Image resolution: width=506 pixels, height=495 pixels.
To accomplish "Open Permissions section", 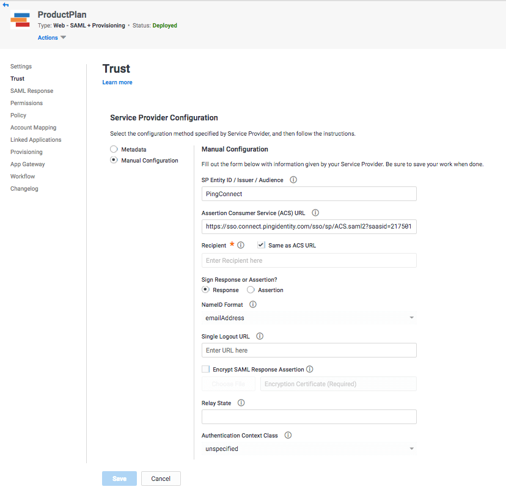I will tap(26, 103).
